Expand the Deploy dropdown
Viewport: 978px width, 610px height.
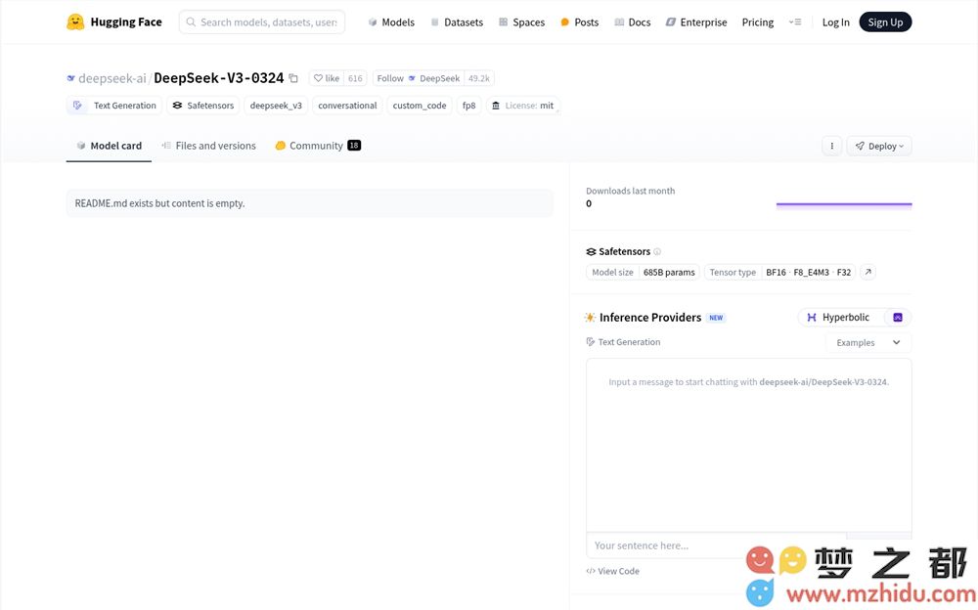[x=879, y=146]
